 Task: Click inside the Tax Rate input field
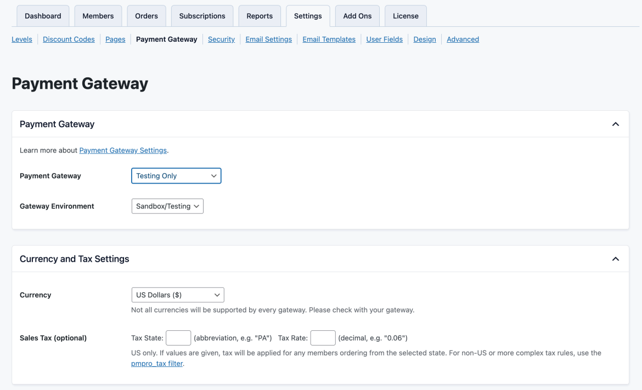click(x=323, y=338)
